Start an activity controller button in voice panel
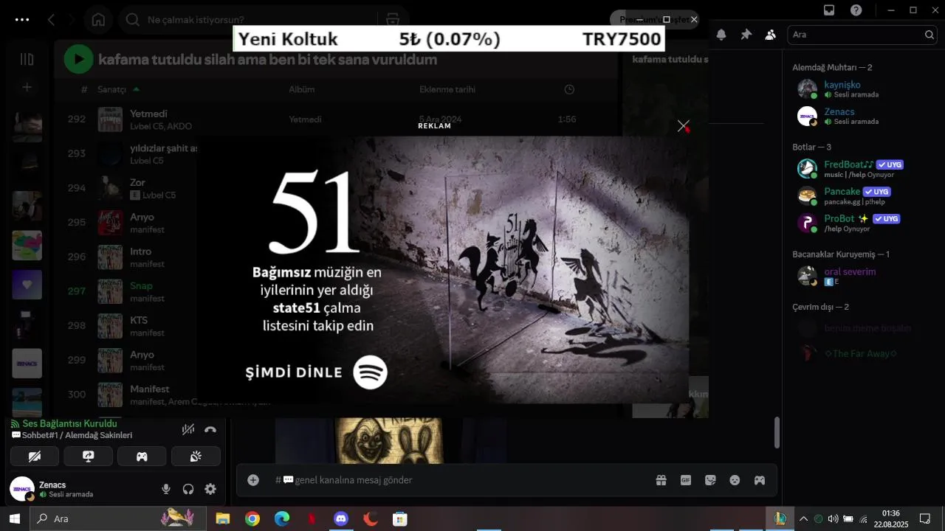 [x=142, y=457]
